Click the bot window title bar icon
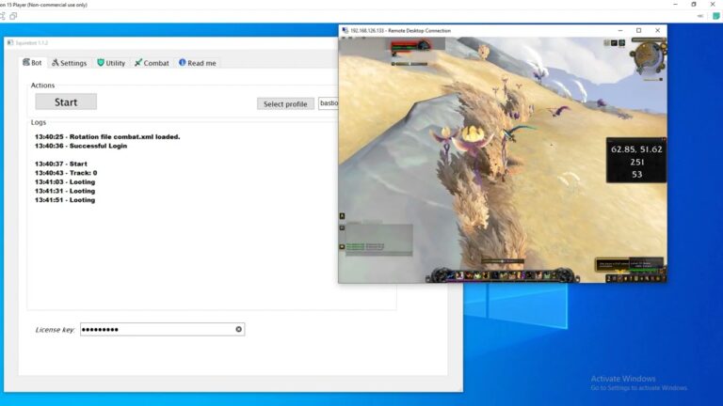The height and width of the screenshot is (406, 723). 9,43
